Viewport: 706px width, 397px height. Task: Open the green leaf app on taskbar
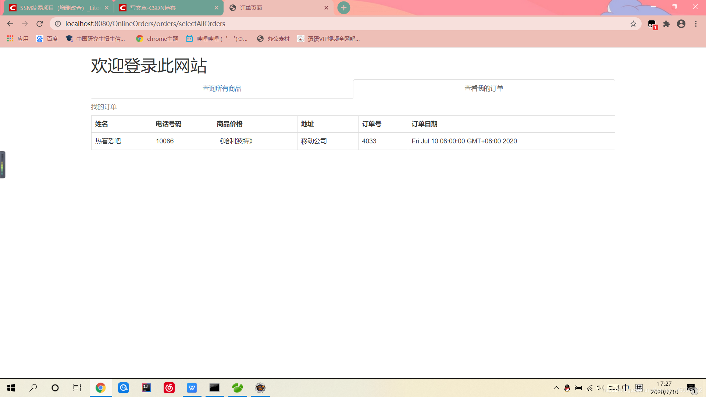coord(238,388)
